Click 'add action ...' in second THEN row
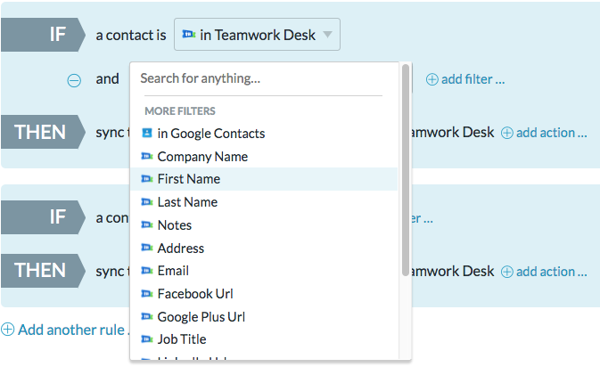This screenshot has height=375, width=600. click(x=544, y=272)
